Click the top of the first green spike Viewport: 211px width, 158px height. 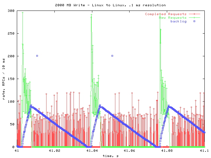tap(22, 13)
